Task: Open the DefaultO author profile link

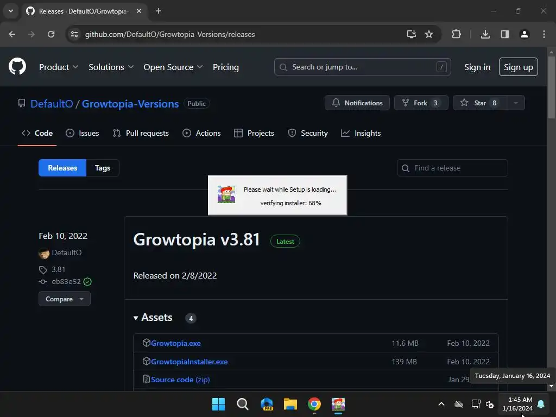Action: pos(67,253)
